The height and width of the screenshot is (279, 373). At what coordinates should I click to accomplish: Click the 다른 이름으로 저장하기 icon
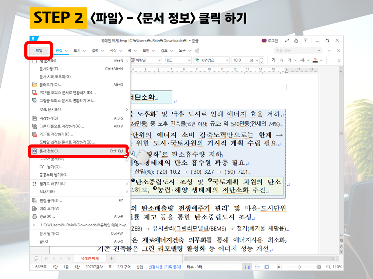coord(35,126)
